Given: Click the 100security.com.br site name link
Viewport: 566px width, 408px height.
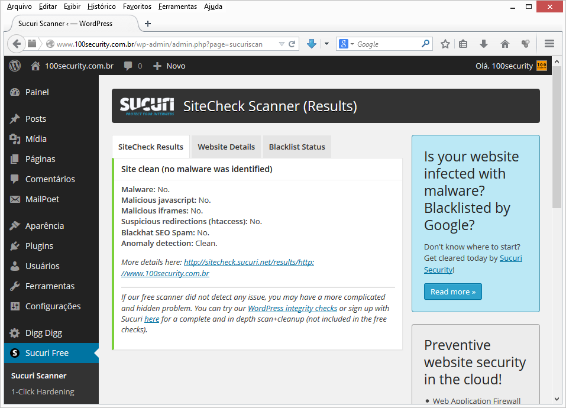Looking at the screenshot, I should tap(79, 66).
